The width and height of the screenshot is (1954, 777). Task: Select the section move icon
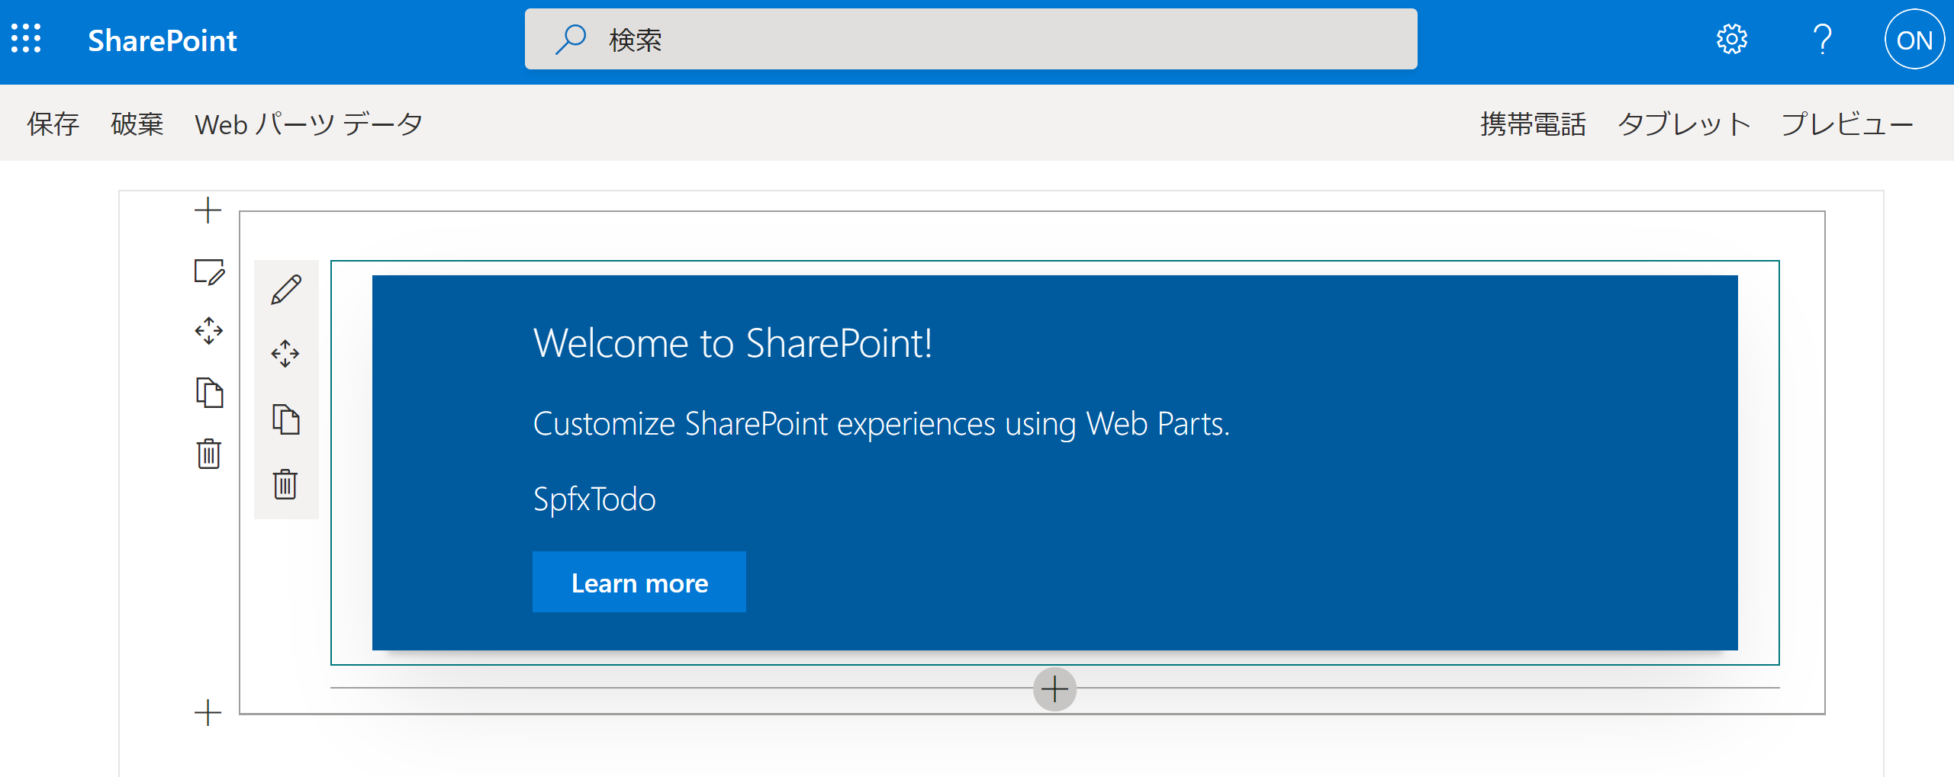(209, 331)
